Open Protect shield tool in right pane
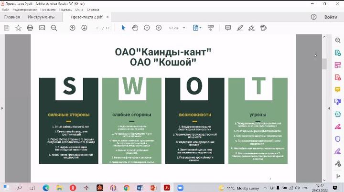This screenshot has width=344, height=192. (338, 139)
